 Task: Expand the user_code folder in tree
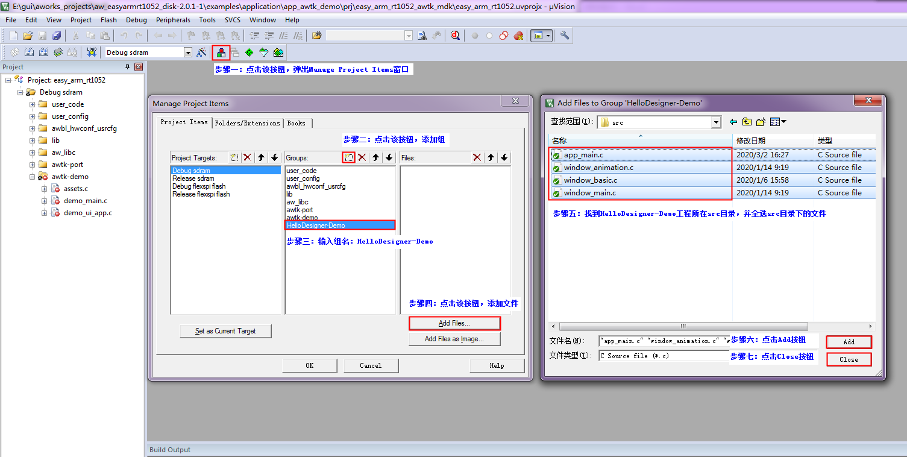(33, 104)
